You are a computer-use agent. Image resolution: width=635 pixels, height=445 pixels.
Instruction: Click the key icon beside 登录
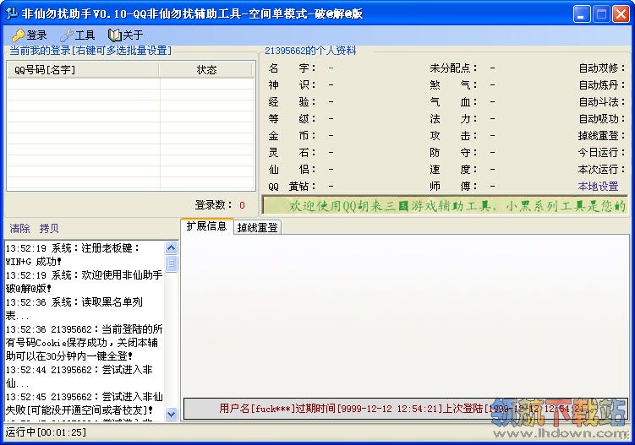[18, 35]
